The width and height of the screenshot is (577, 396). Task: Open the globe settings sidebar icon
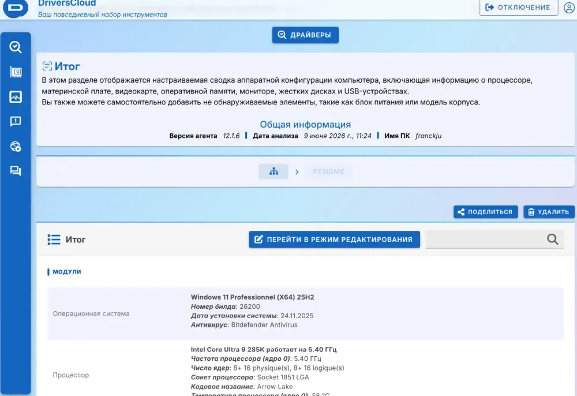[16, 147]
